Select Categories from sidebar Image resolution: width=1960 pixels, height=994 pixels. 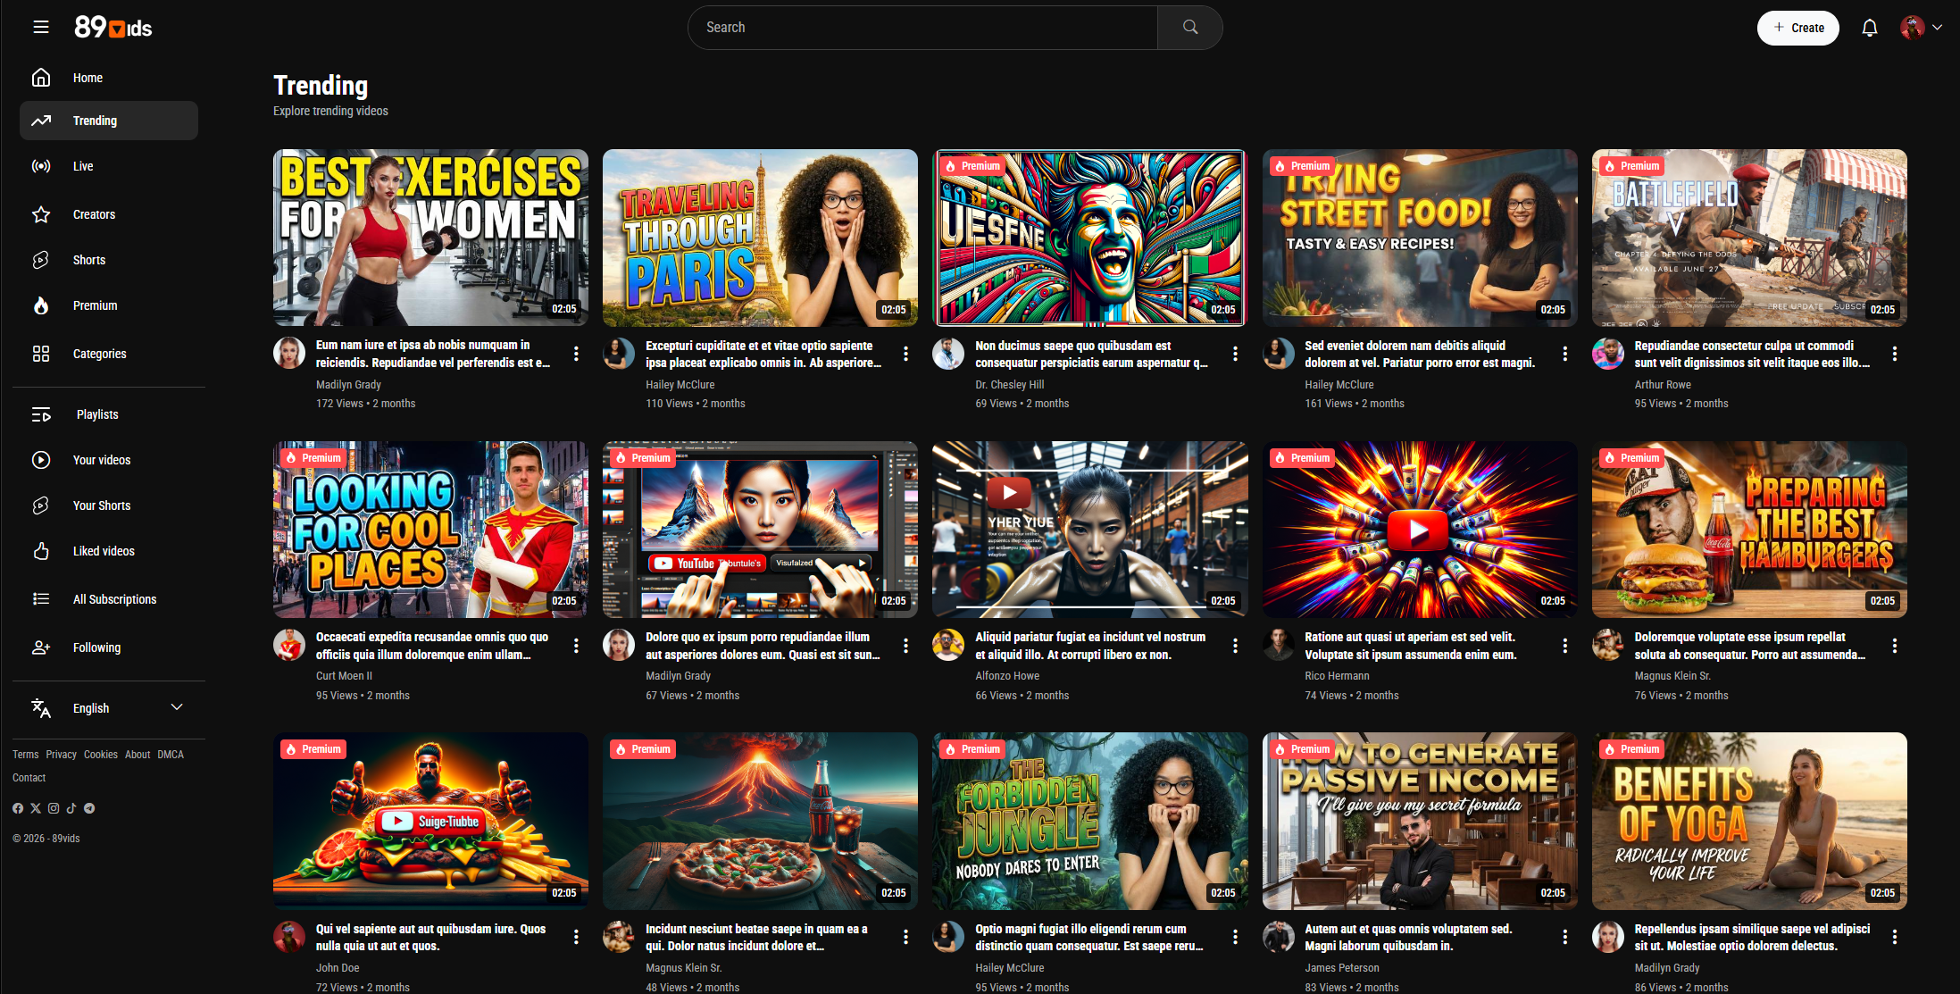click(x=99, y=354)
